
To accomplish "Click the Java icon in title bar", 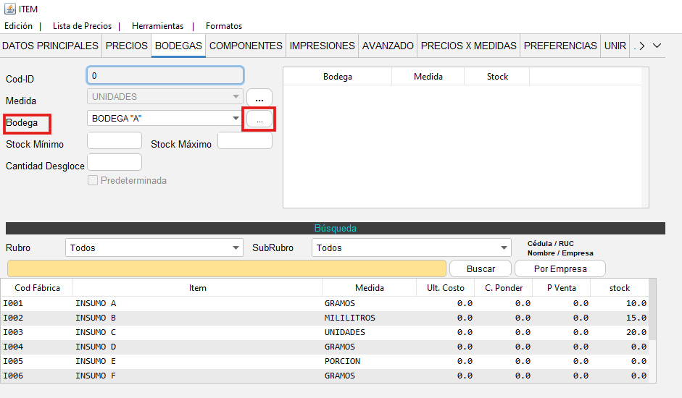I will click(x=9, y=9).
